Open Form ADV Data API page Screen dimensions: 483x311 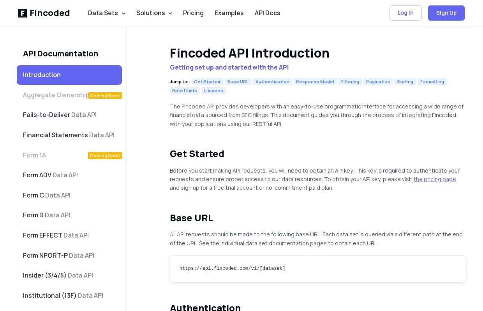click(50, 175)
